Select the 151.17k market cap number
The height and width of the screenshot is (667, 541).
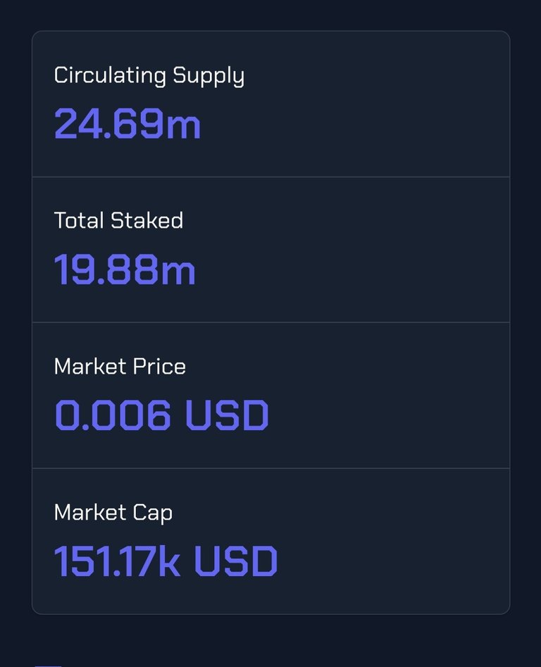pyautogui.click(x=118, y=561)
